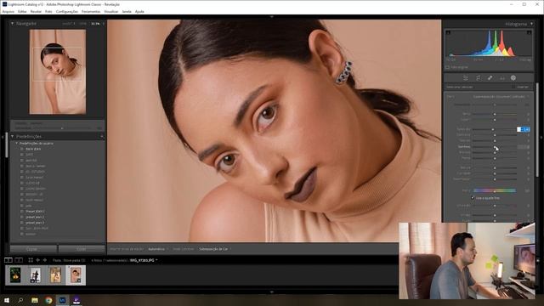Open the purple app on taskbar
Image resolution: width=544 pixels, height=306 pixels.
(76, 300)
